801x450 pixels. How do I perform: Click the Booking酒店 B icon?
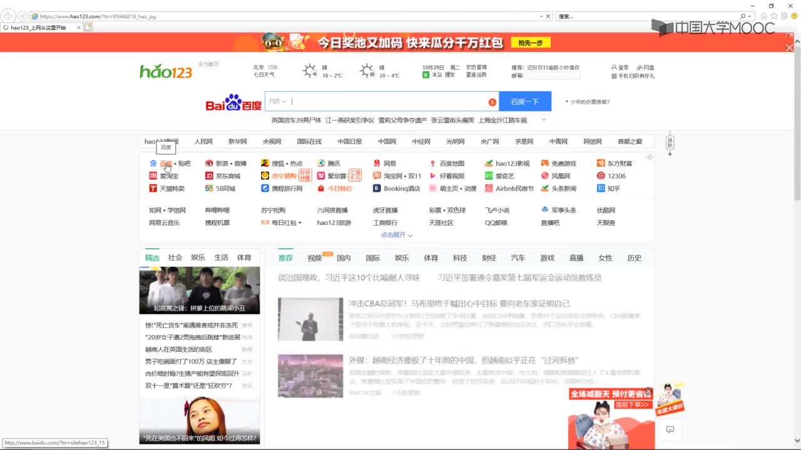[x=377, y=188]
